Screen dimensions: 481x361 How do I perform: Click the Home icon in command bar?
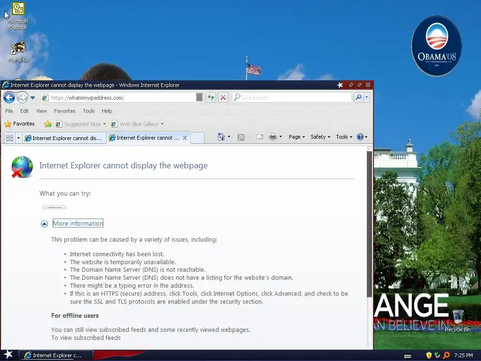(x=221, y=137)
